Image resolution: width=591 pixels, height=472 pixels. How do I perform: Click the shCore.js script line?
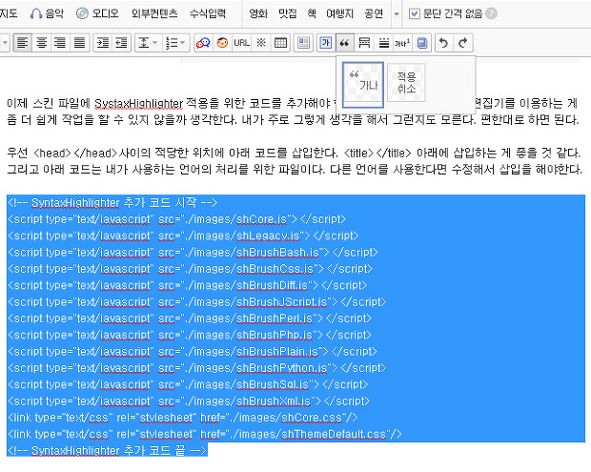click(x=176, y=219)
